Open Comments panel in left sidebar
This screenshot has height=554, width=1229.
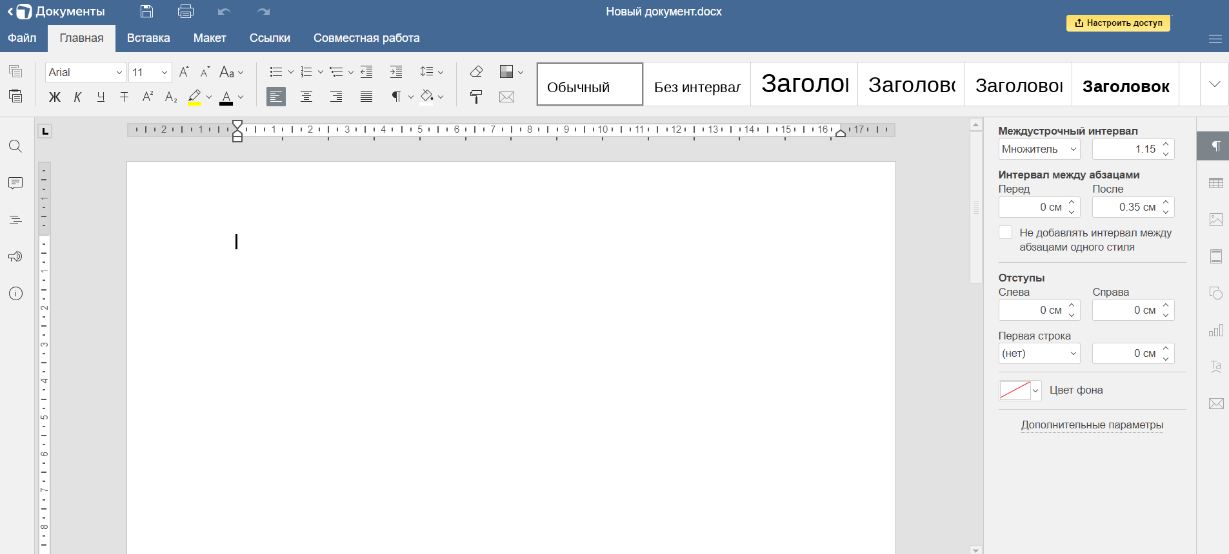coord(15,183)
